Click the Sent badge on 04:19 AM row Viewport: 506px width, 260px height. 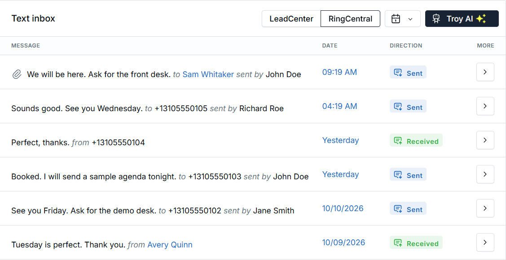click(x=408, y=106)
